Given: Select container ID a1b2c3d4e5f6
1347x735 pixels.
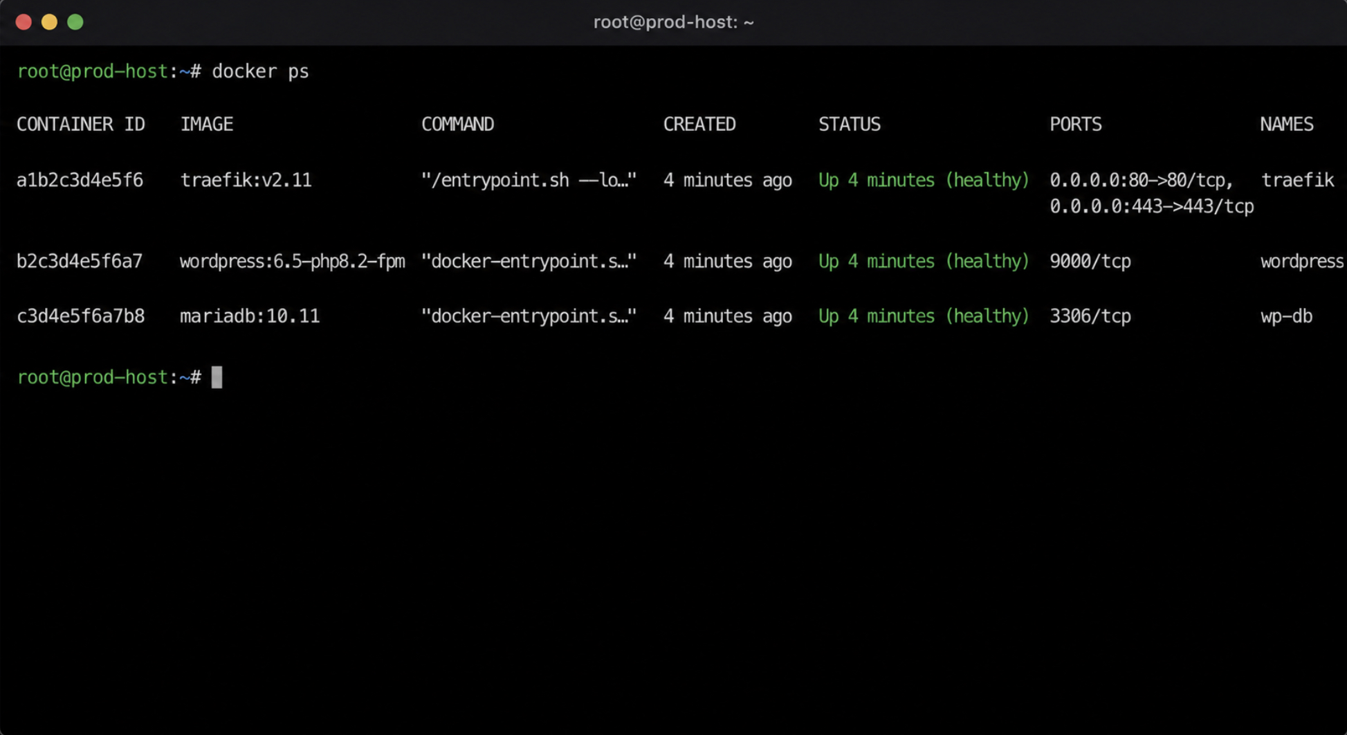Looking at the screenshot, I should [x=80, y=181].
